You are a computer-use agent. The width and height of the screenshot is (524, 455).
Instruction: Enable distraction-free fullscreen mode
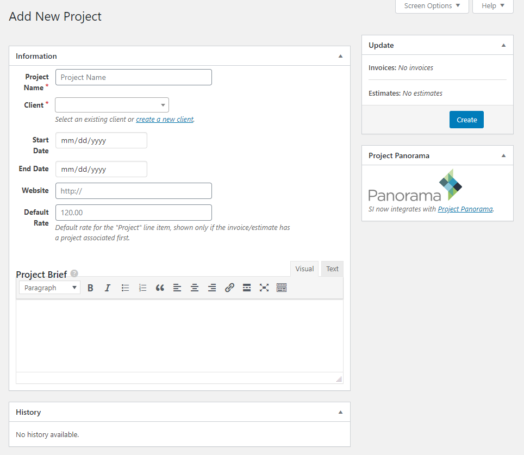coord(264,288)
